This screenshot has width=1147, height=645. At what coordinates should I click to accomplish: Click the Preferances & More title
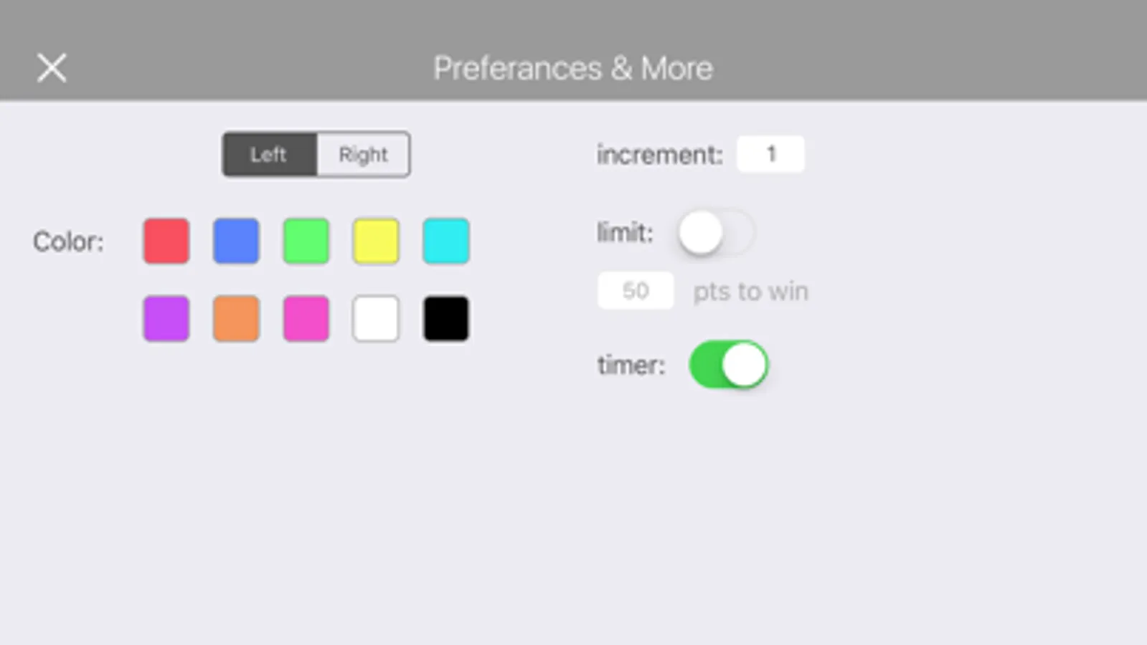click(573, 69)
